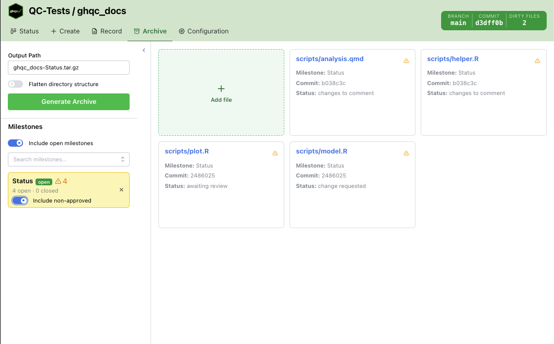Click warning icon on scripts/helper.R card

point(537,61)
